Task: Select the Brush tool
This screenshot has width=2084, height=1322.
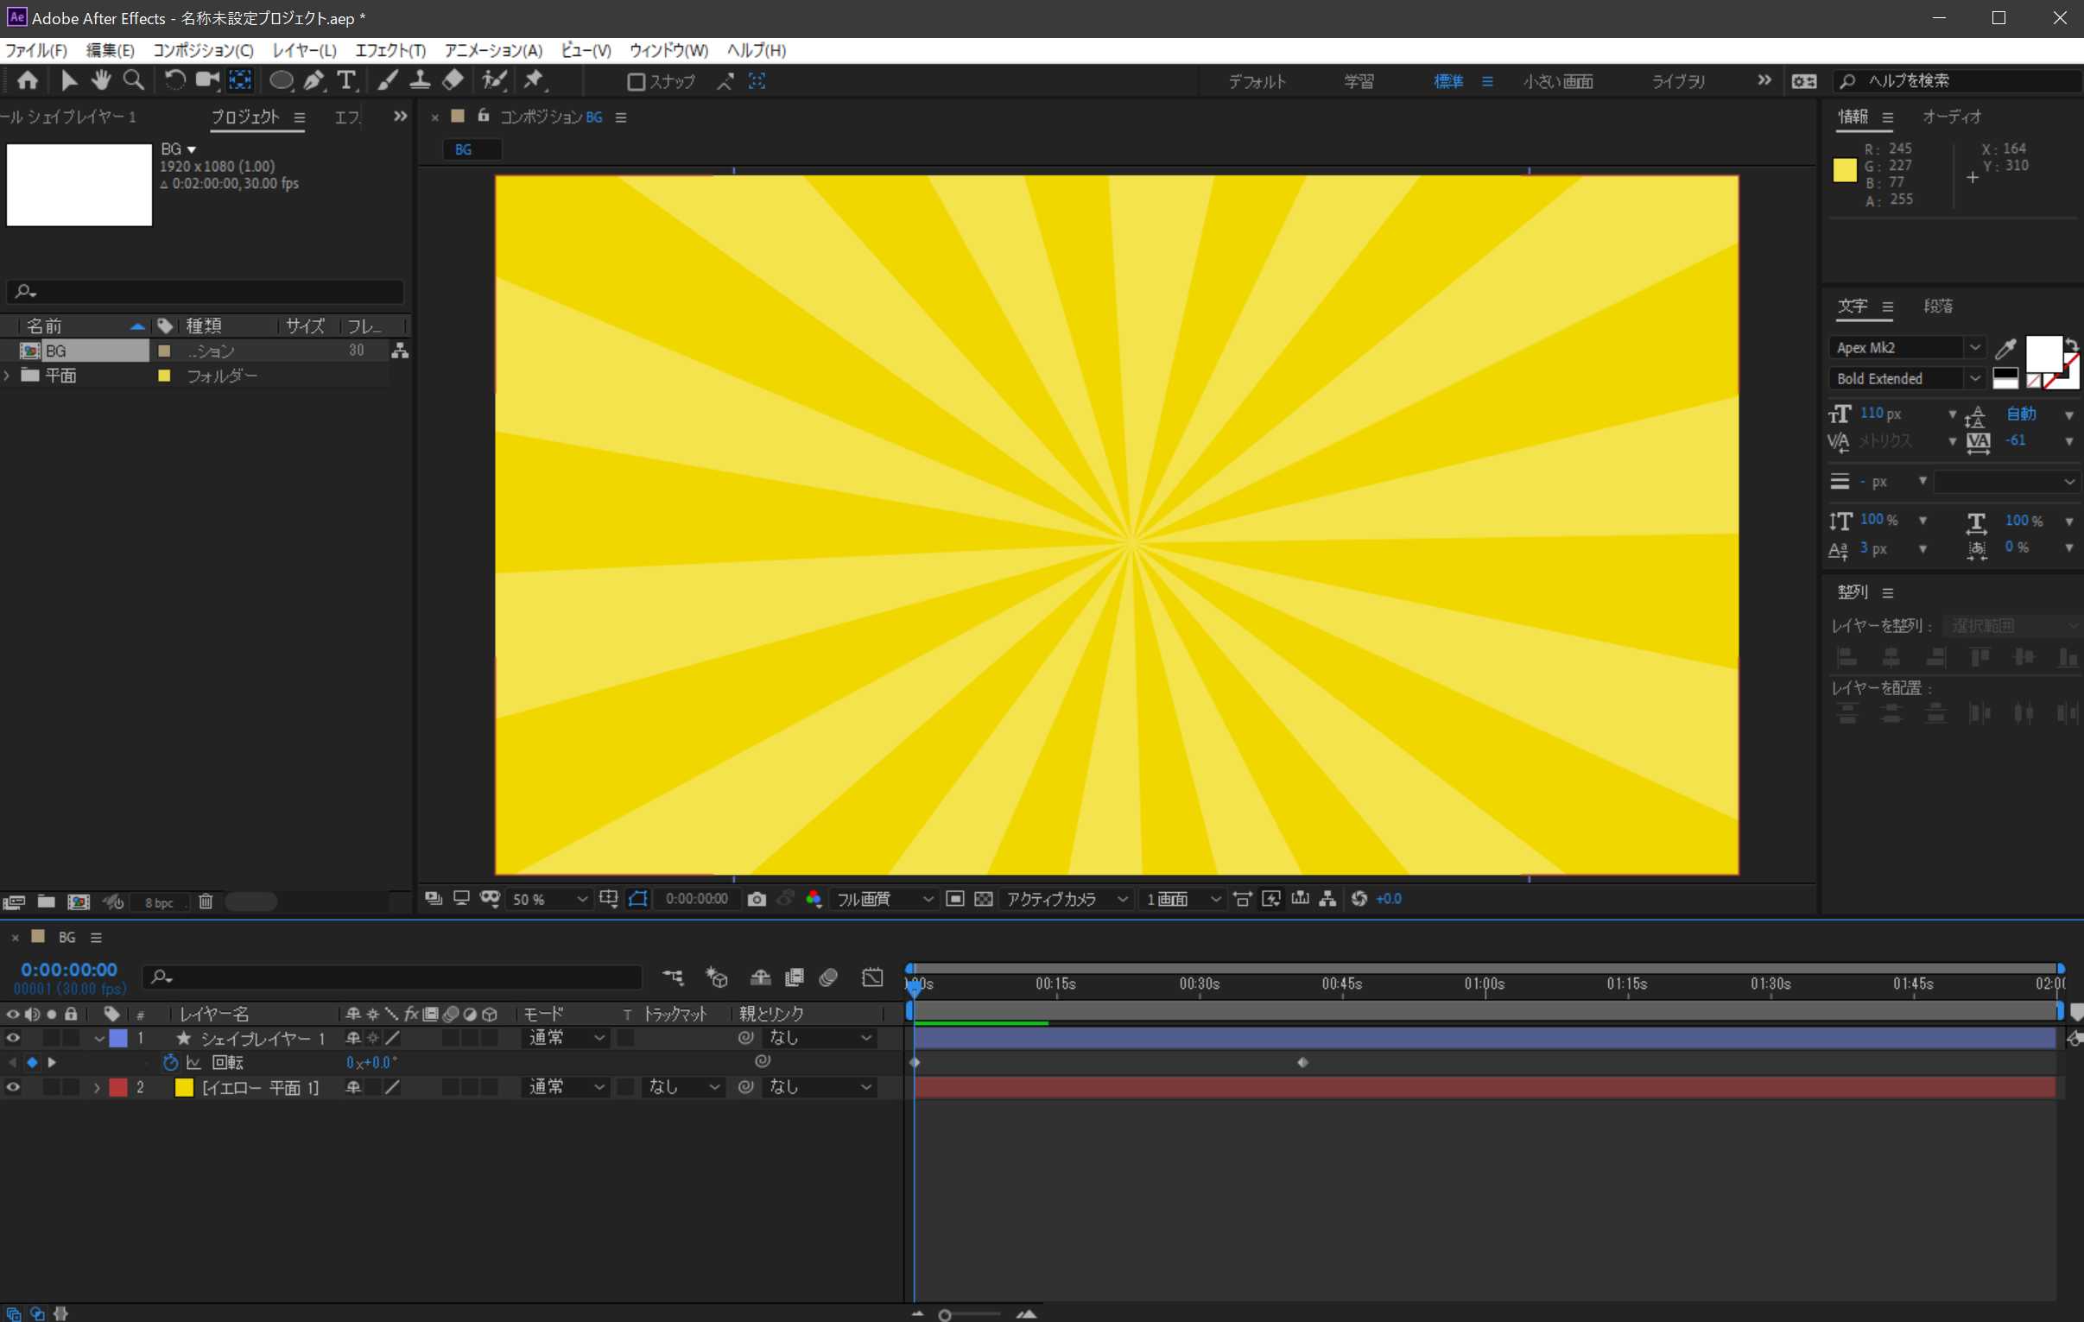Action: click(388, 80)
